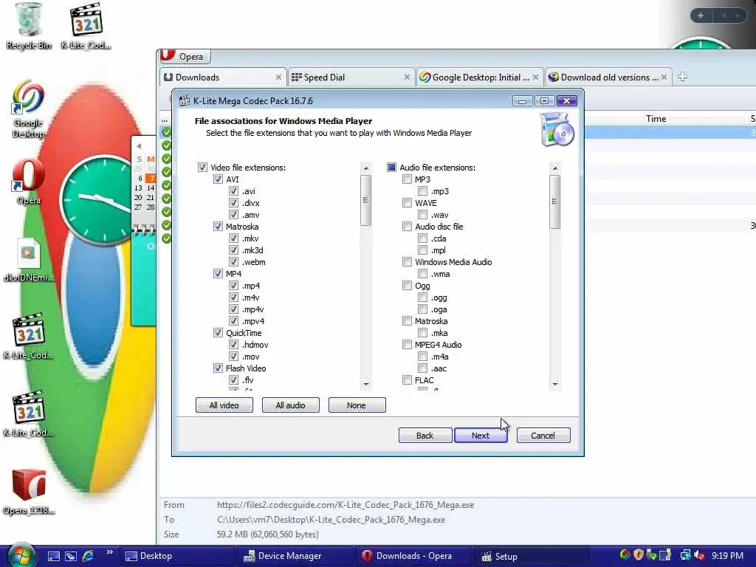Screen dimensions: 756x567
Task: Open the Opera desktop shortcut icon
Action: 29,182
